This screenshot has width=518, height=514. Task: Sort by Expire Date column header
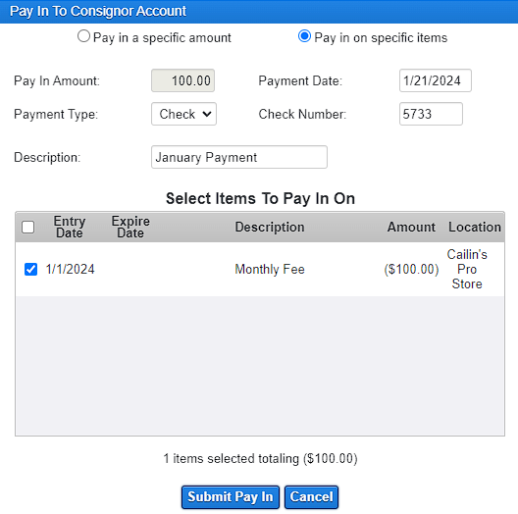pyautogui.click(x=130, y=227)
